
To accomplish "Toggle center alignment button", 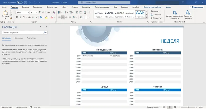I will coord(63,17).
